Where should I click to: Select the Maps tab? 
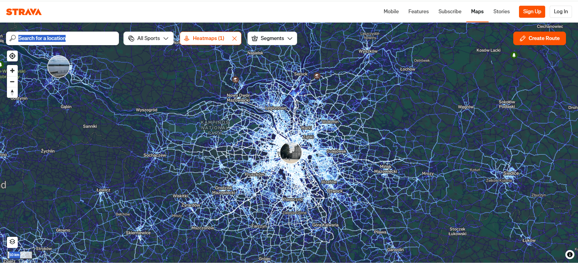477,11
